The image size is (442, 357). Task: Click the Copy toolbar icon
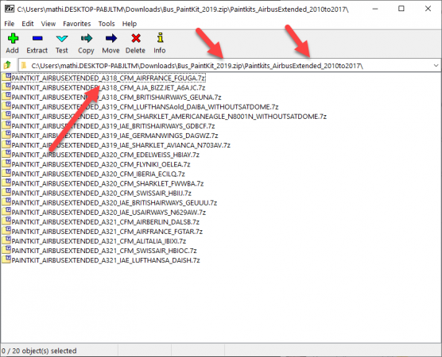click(87, 38)
